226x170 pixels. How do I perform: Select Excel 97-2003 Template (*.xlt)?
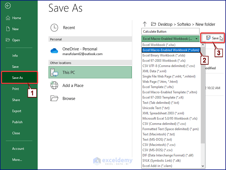(171, 97)
